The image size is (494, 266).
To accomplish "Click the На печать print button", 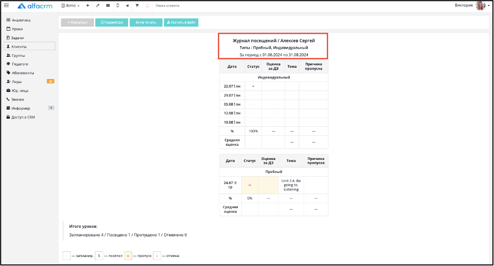I will click(x=146, y=22).
